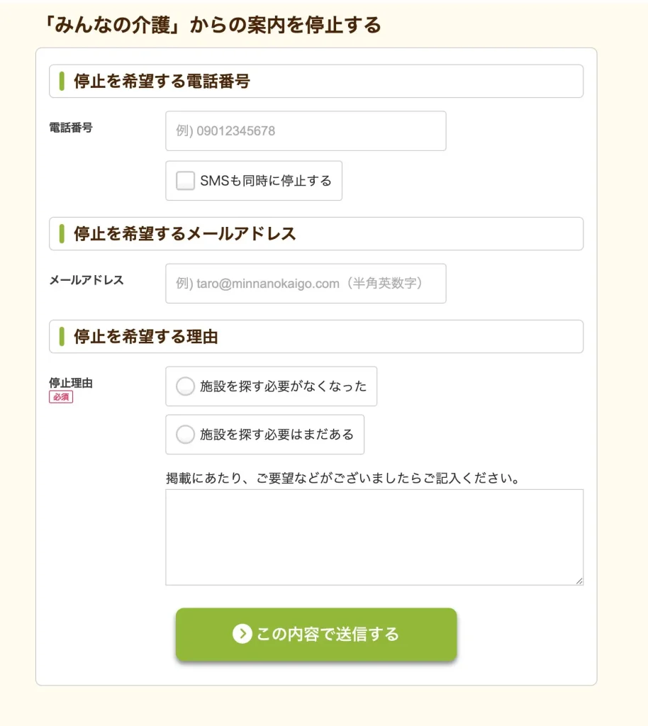Click the red 必須 required badge
Image resolution: width=648 pixels, height=726 pixels.
61,397
